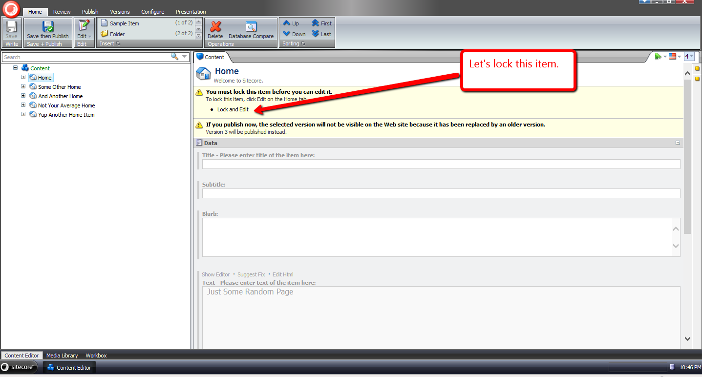702x377 pixels.
Task: Open the Edit dropdown in ribbon
Action: tap(84, 36)
